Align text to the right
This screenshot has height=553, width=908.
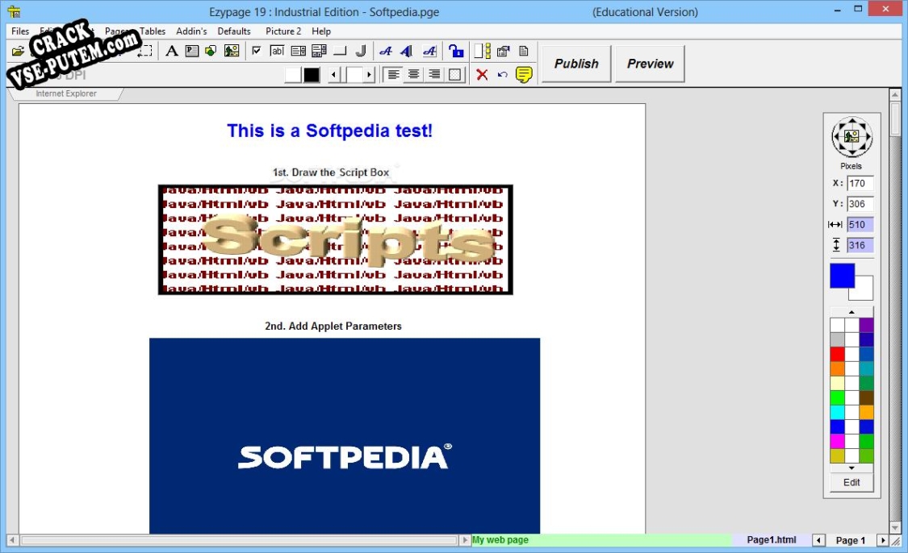434,75
